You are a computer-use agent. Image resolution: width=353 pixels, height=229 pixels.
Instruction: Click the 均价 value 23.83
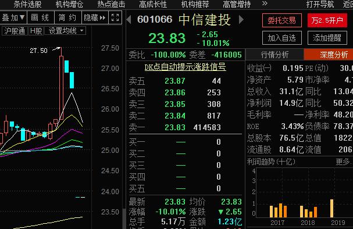pyautogui.click(x=231, y=202)
